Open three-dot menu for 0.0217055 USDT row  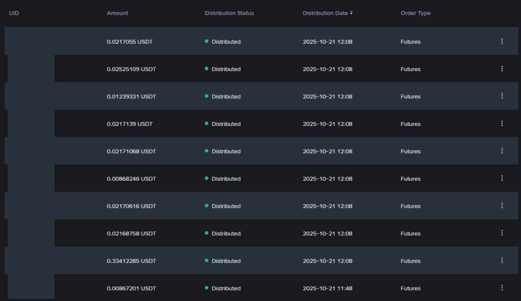click(x=502, y=41)
